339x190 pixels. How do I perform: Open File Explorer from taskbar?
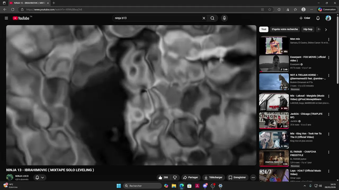[174, 186]
